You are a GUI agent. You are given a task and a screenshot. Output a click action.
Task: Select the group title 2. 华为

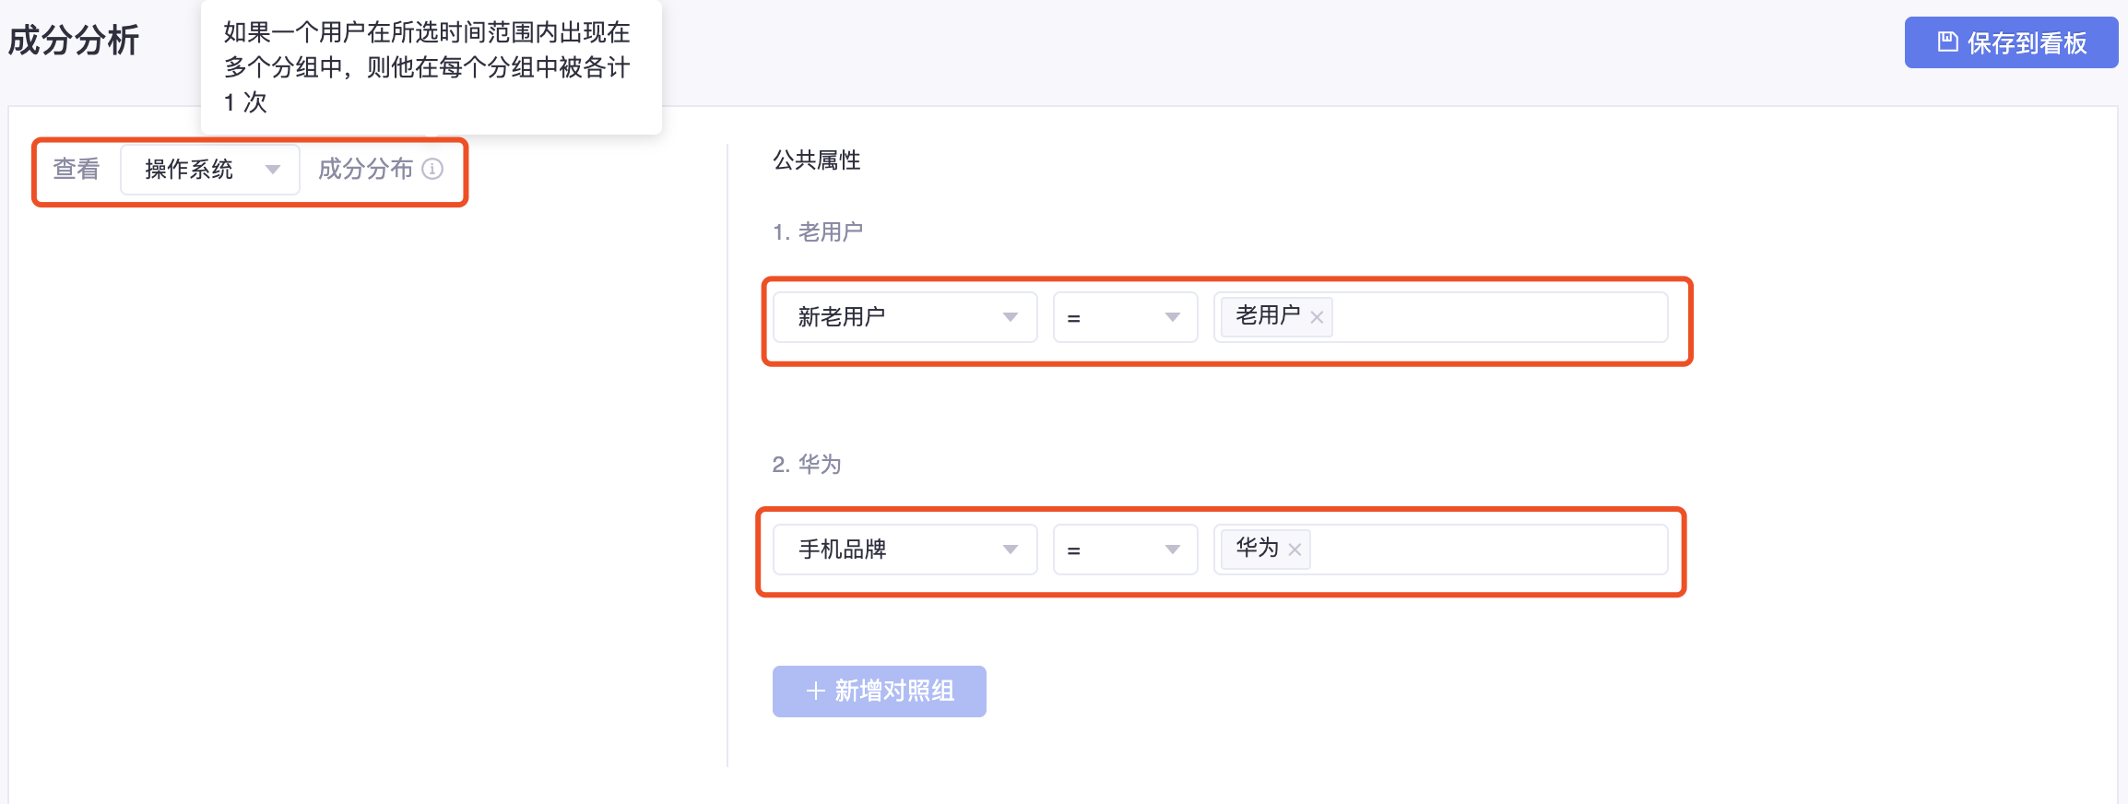click(x=807, y=464)
